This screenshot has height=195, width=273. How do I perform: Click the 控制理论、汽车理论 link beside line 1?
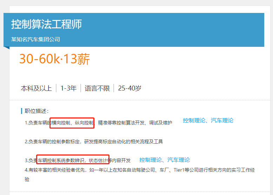pos(208,120)
